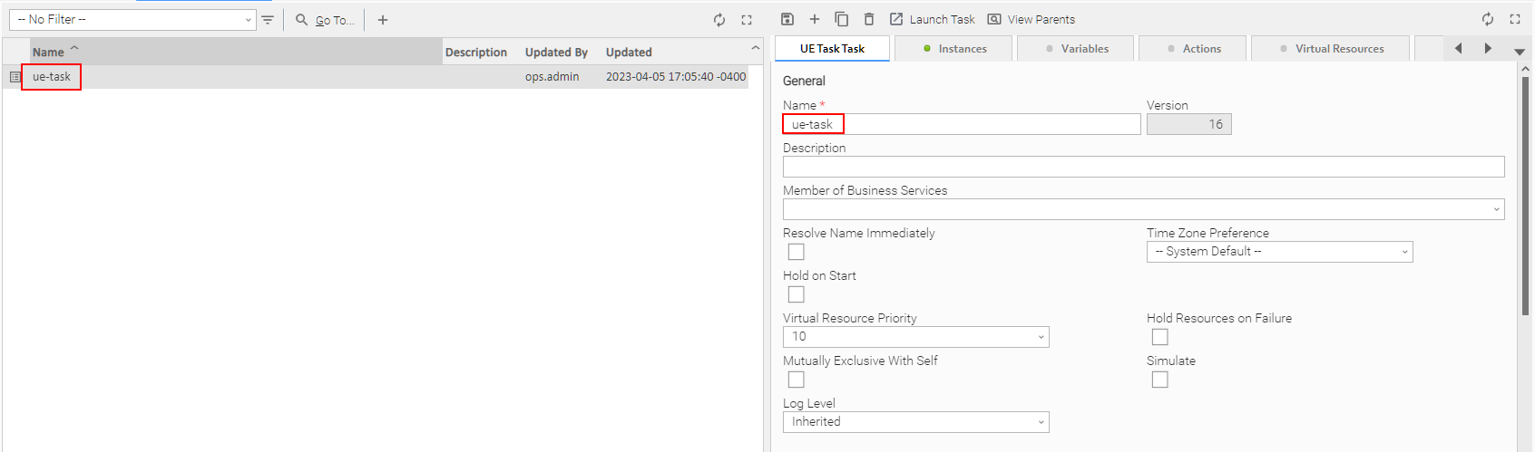Click the Delete trash icon

(869, 19)
